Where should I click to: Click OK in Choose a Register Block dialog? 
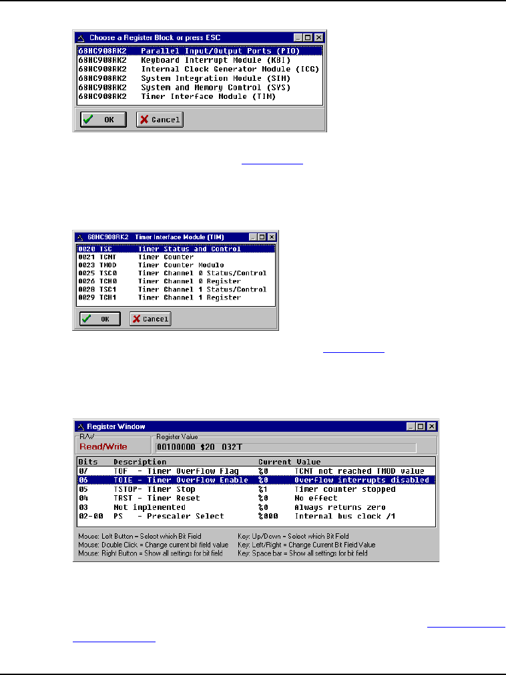point(103,120)
